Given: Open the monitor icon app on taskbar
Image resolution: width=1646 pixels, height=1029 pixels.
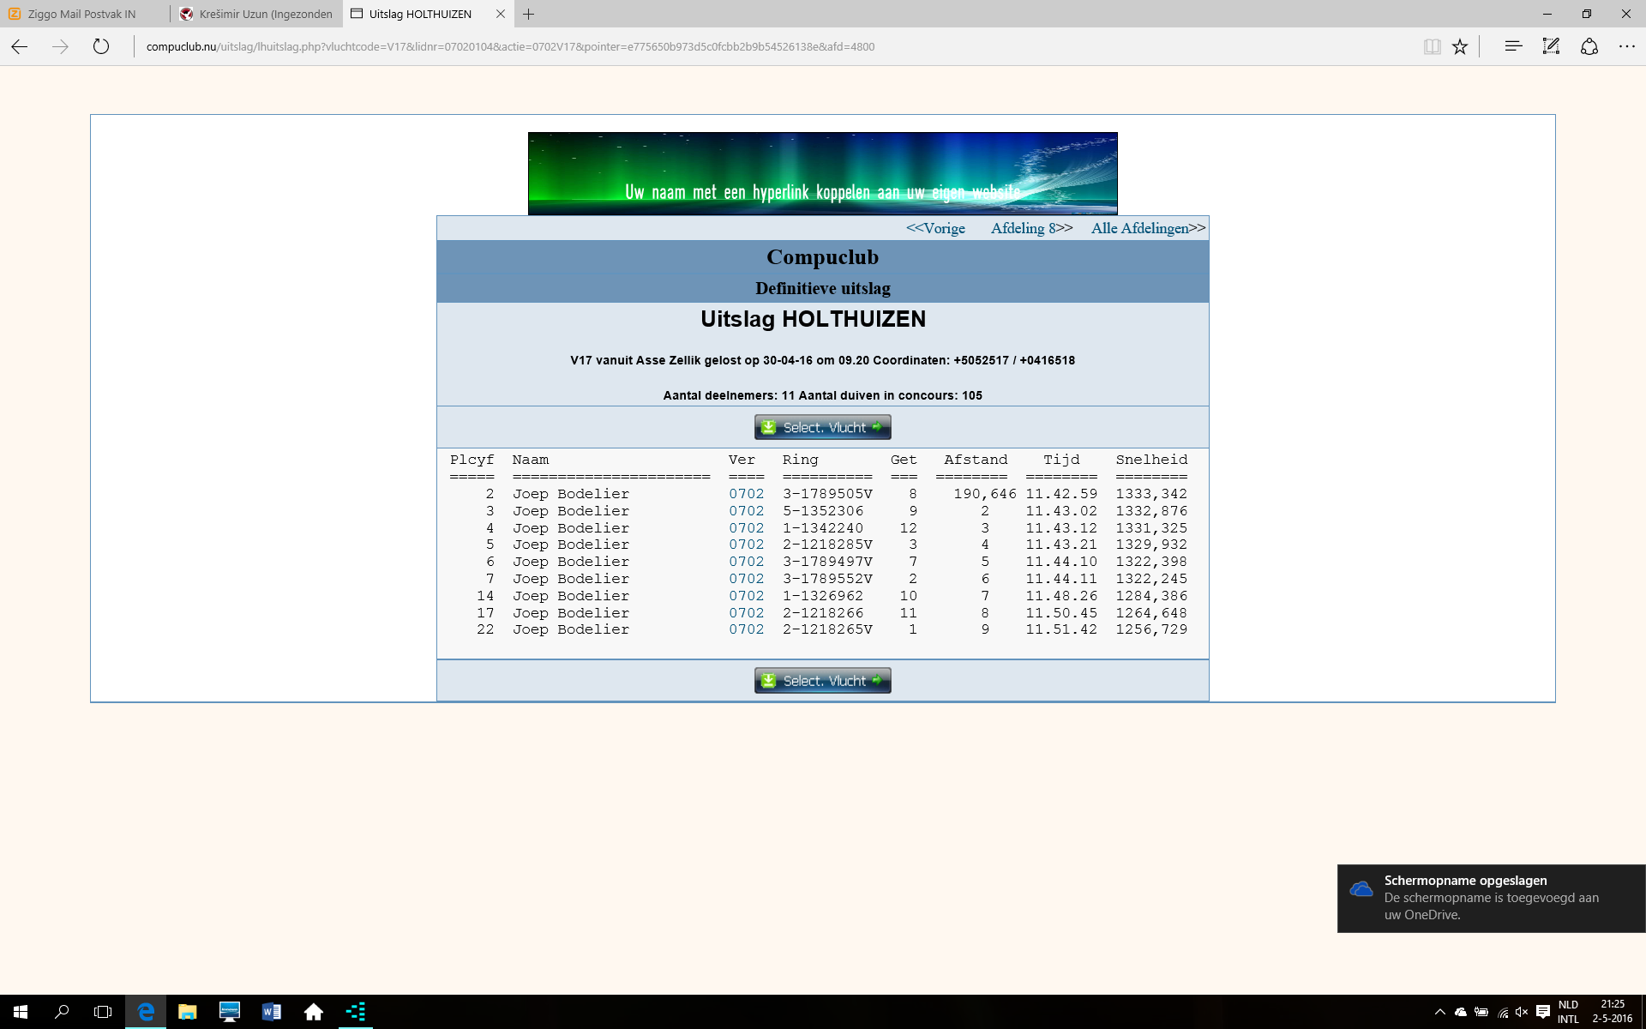Looking at the screenshot, I should pyautogui.click(x=229, y=1012).
